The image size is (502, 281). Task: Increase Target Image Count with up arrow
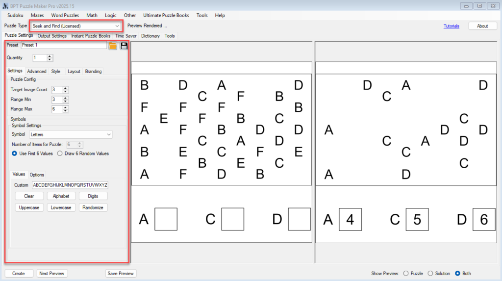66,88
